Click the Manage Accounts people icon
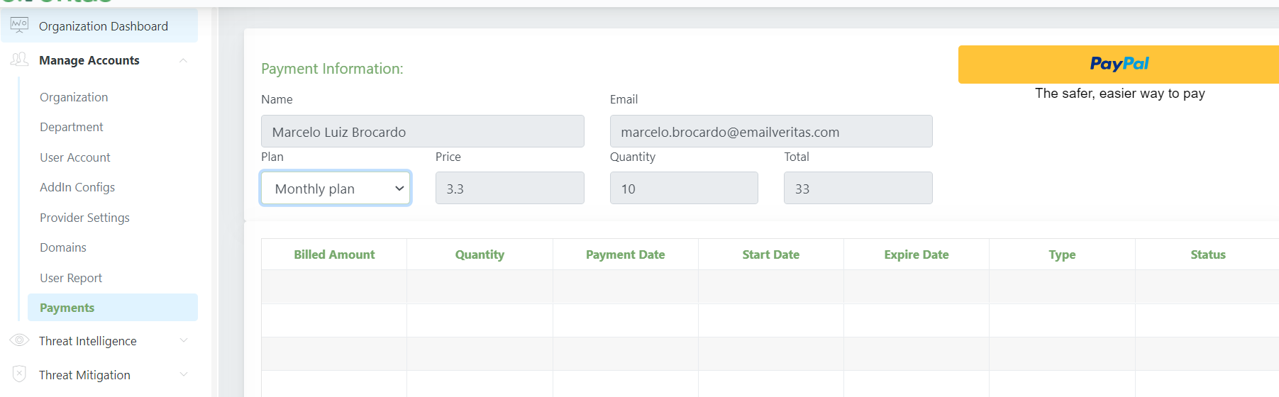The height and width of the screenshot is (397, 1279). pyautogui.click(x=19, y=60)
